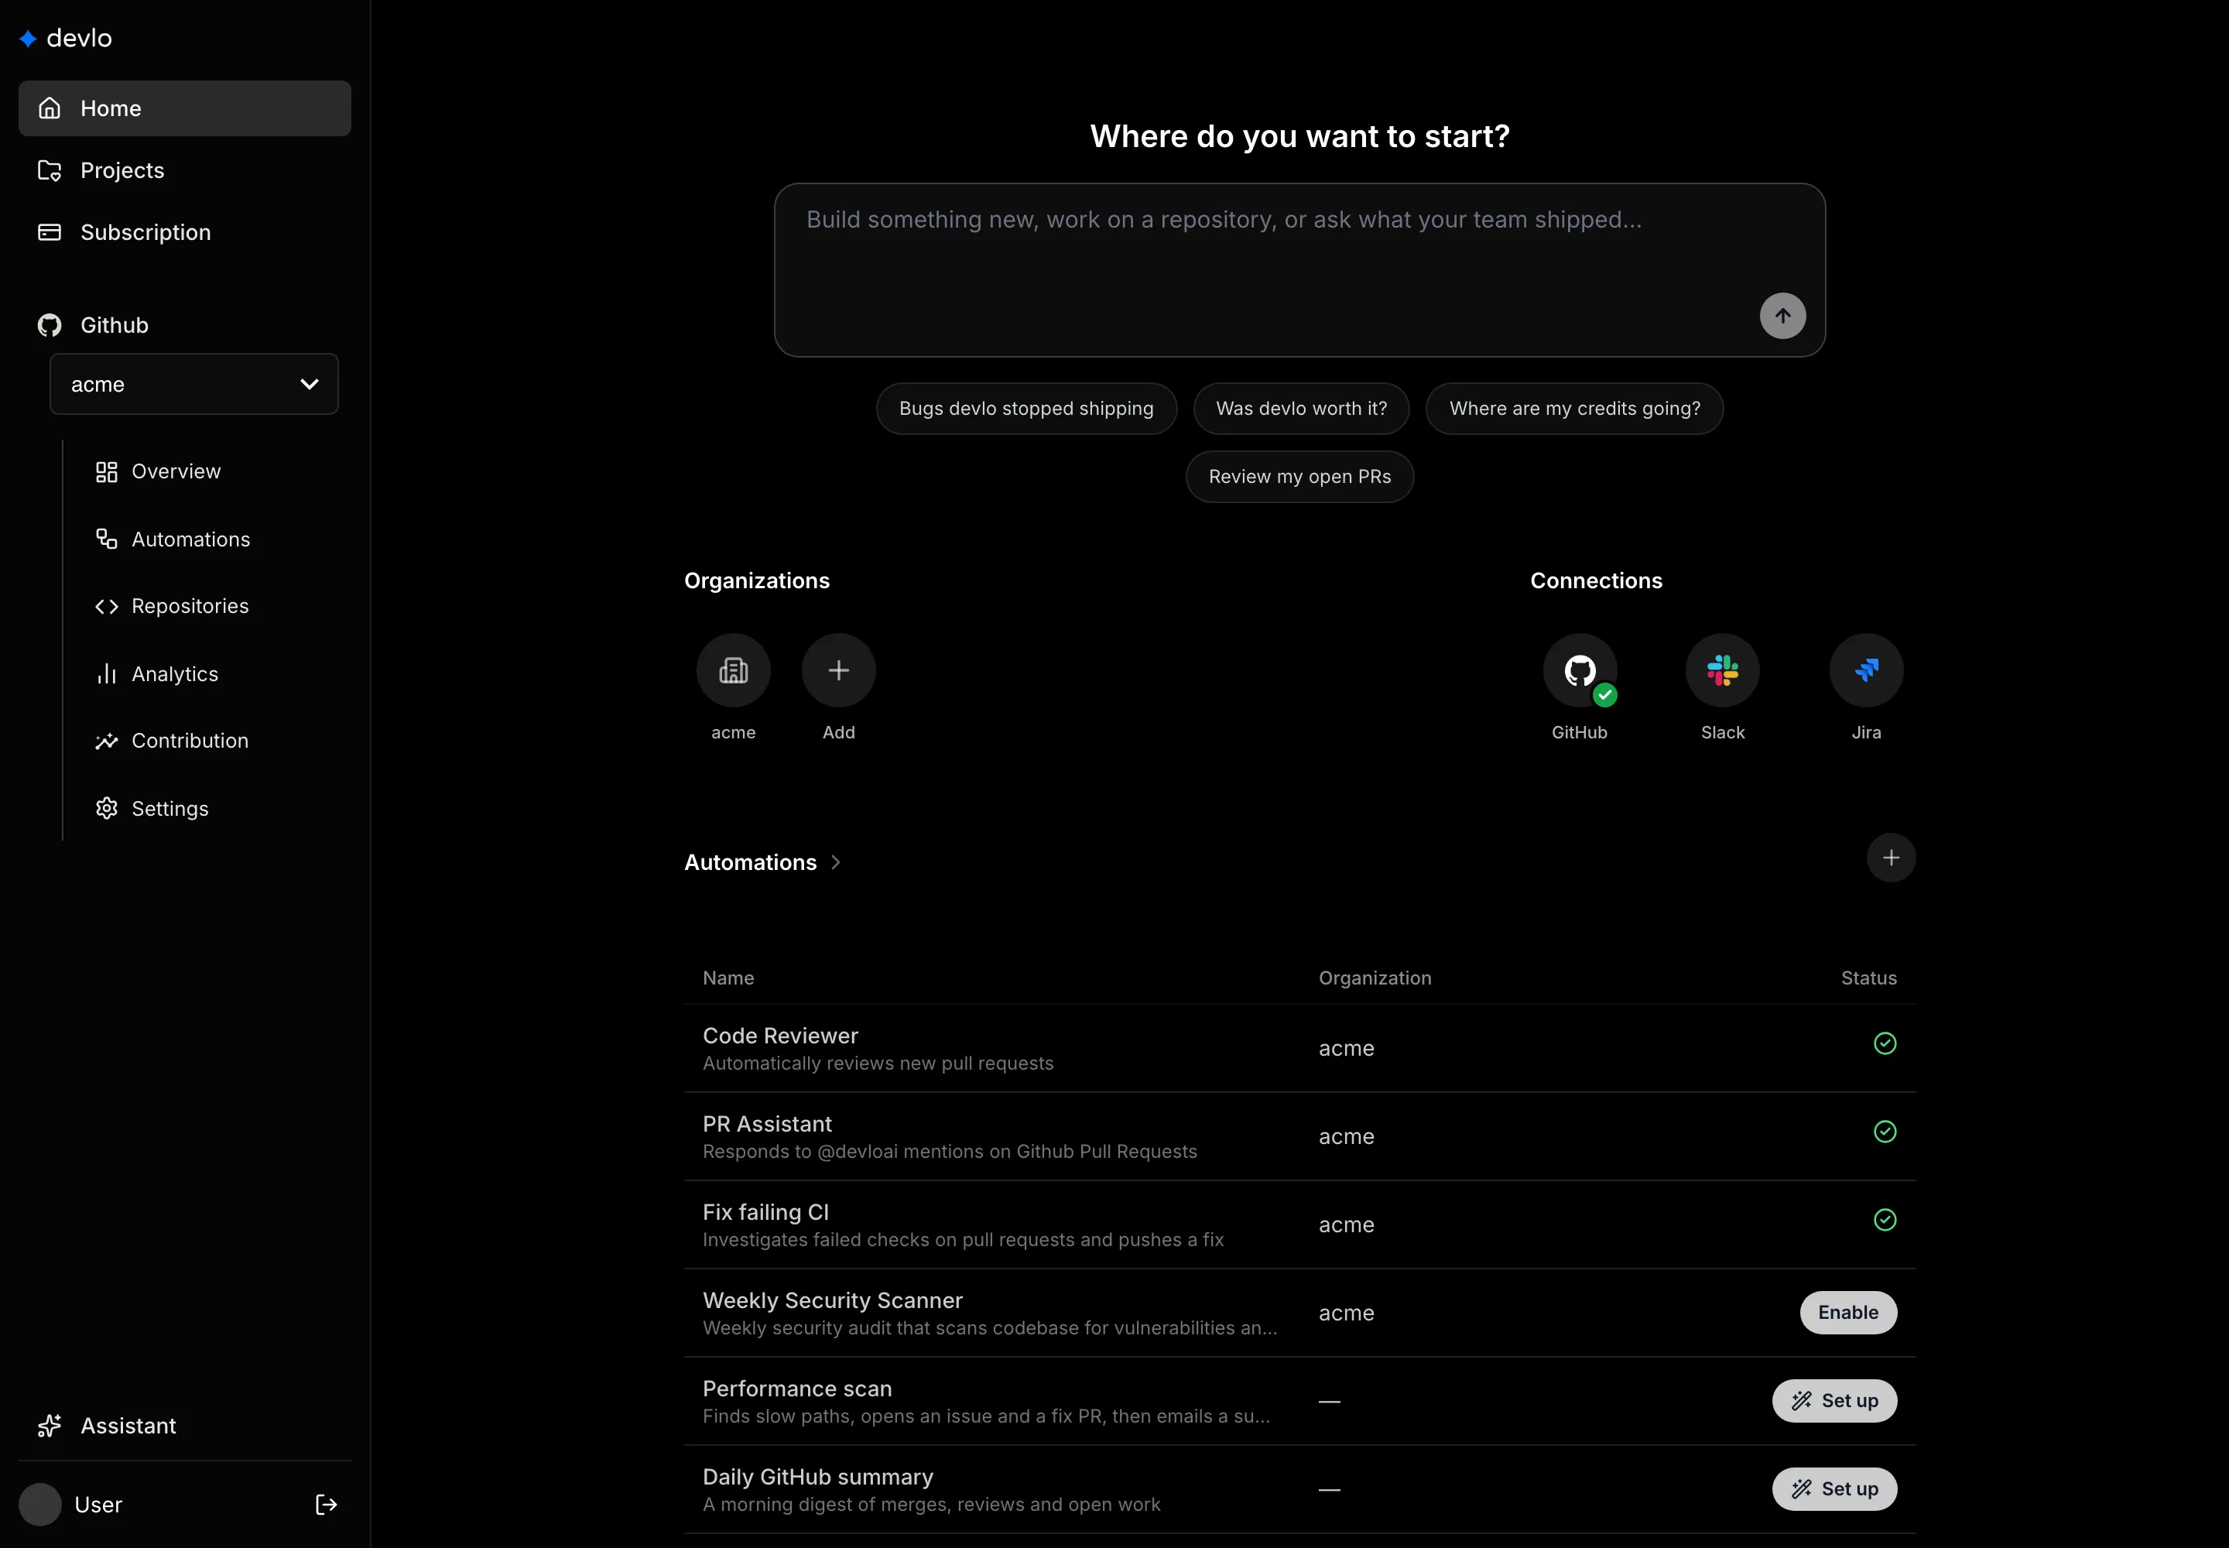Screen dimensions: 2229x1548
Task: Click the Fix failing CI status checkmark
Action: click(1885, 1220)
